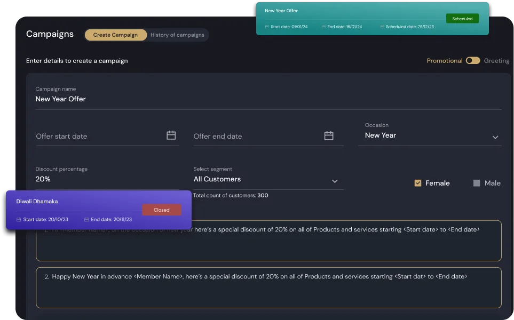Click calendar icon beside Scheduled date 25/12/23
The image size is (514, 320).
click(x=382, y=27)
